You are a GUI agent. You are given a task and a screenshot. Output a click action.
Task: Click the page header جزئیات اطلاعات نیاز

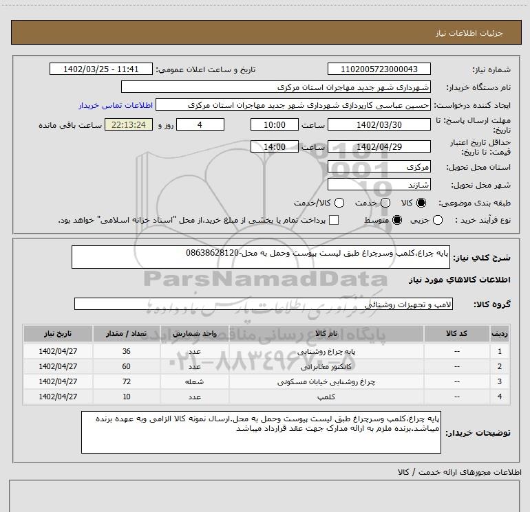coord(469,33)
